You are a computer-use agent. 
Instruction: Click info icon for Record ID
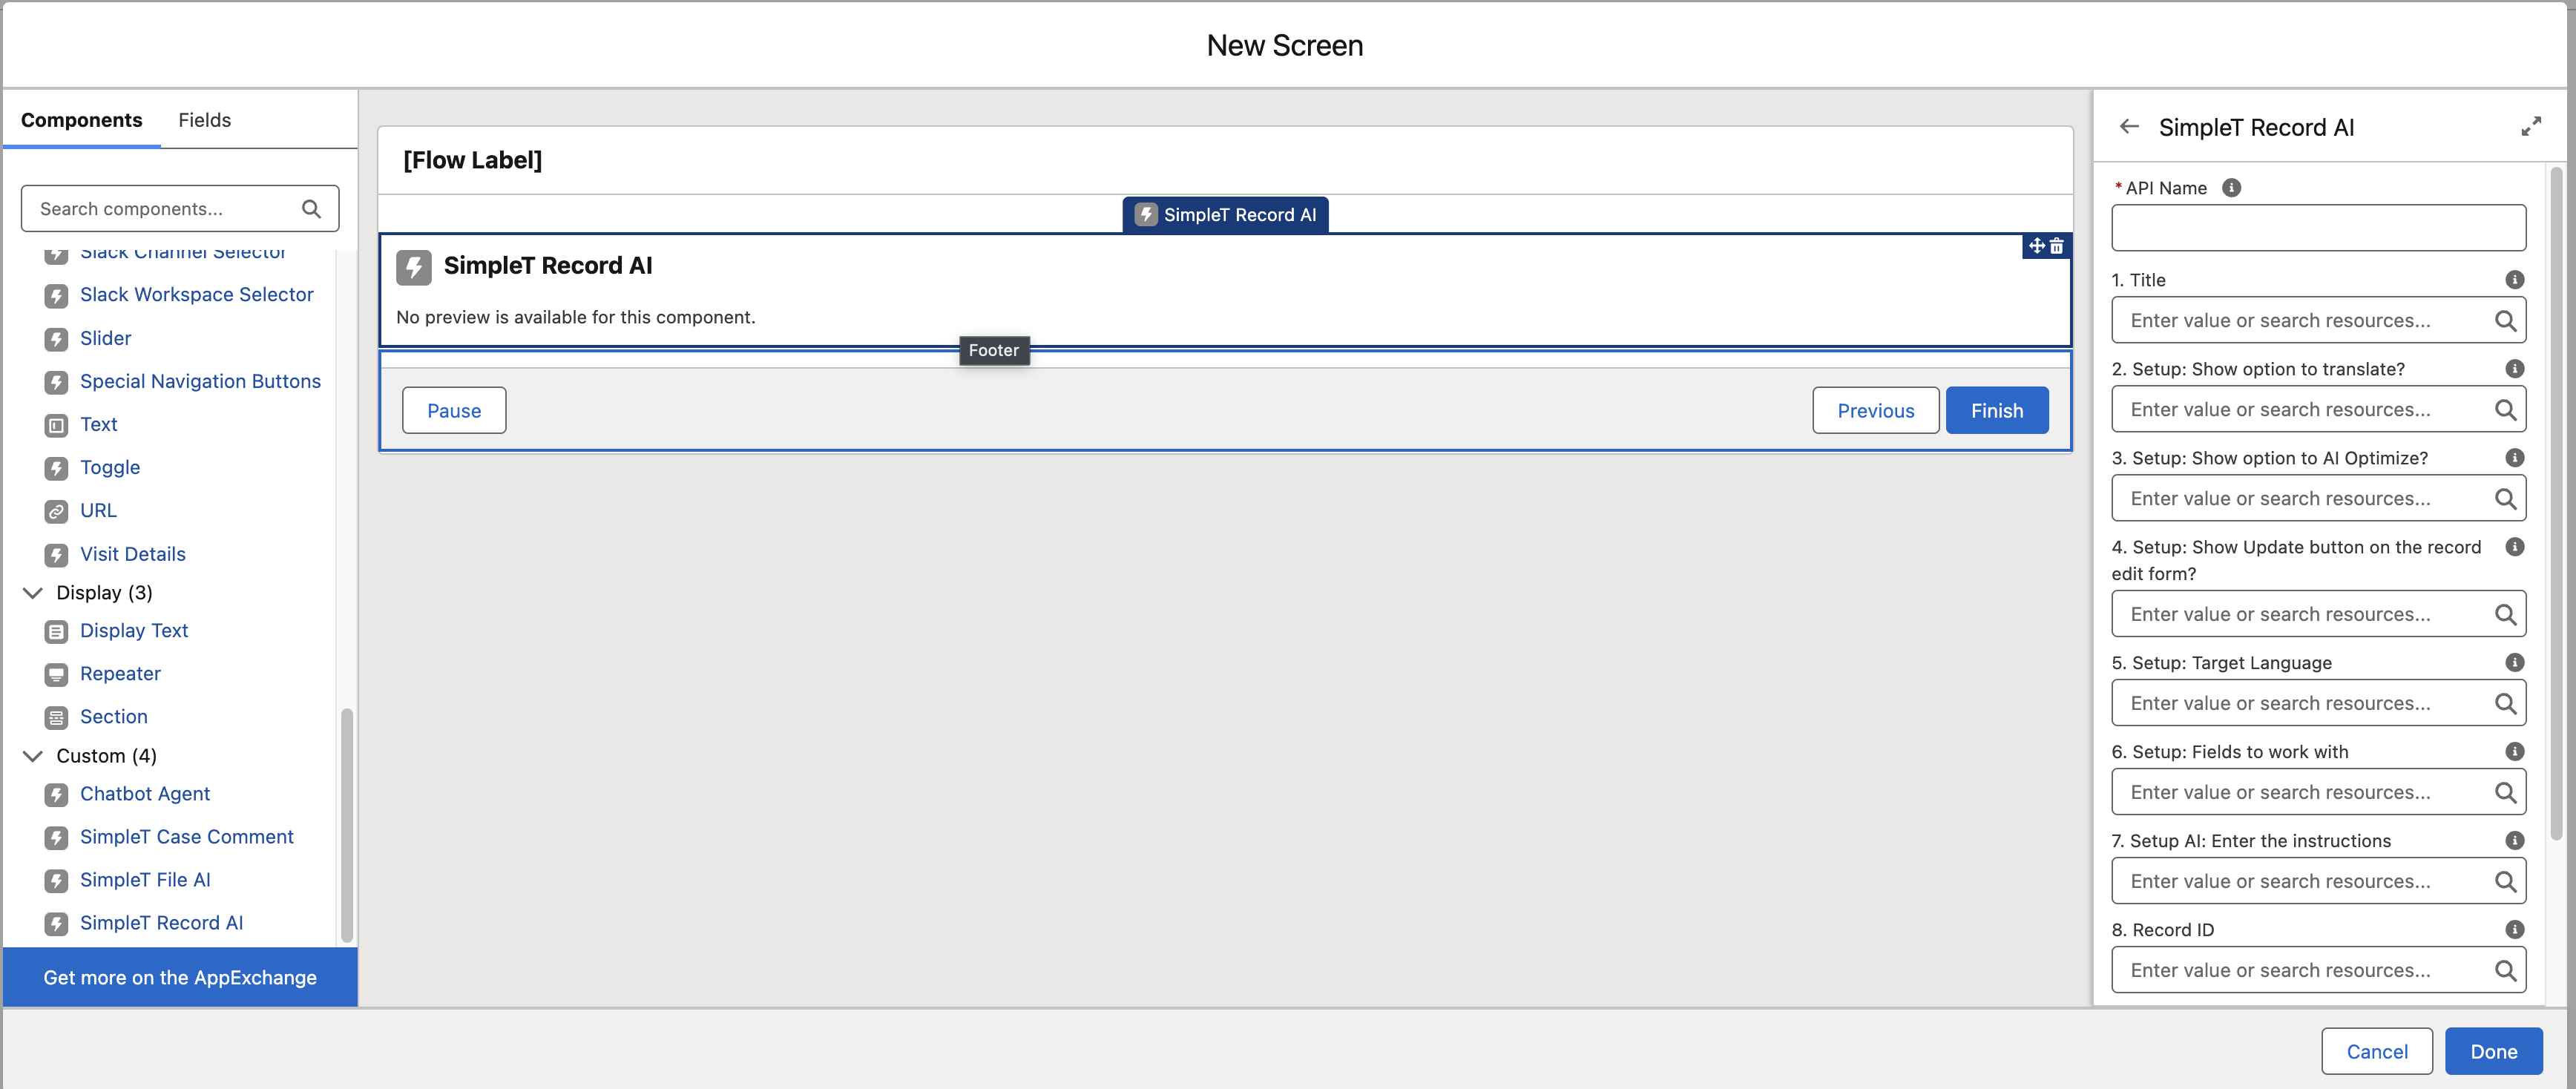click(x=2514, y=930)
